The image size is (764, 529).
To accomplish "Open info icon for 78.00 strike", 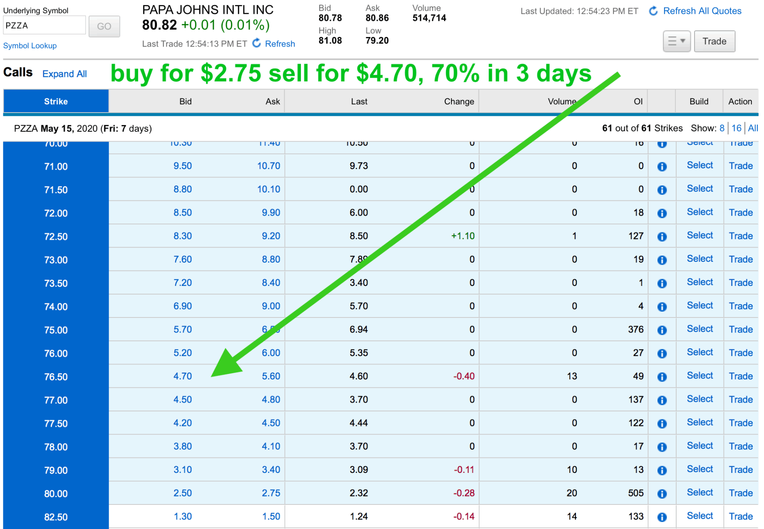I will coord(662,447).
